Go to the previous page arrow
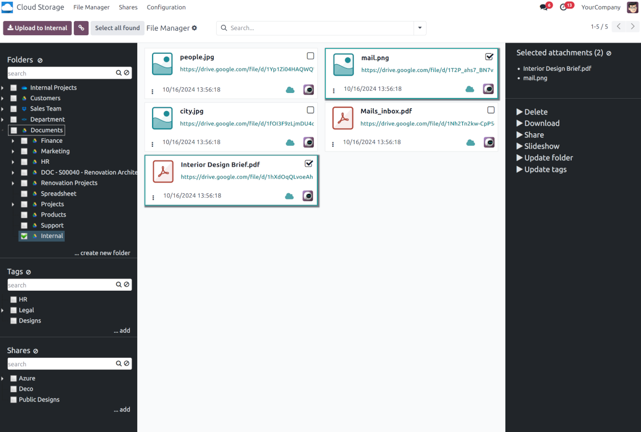The image size is (641, 432). [x=619, y=27]
